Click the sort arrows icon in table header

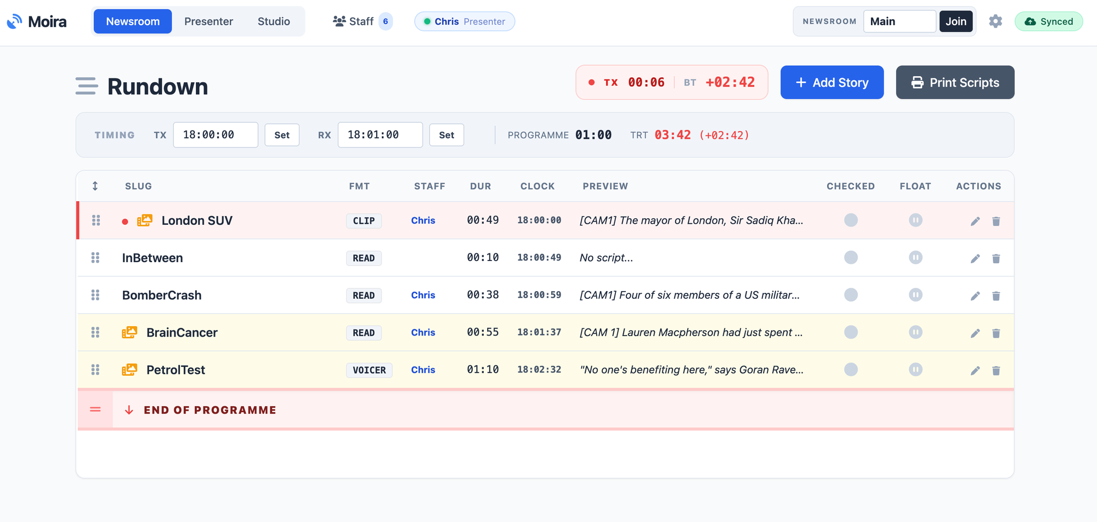pos(95,186)
